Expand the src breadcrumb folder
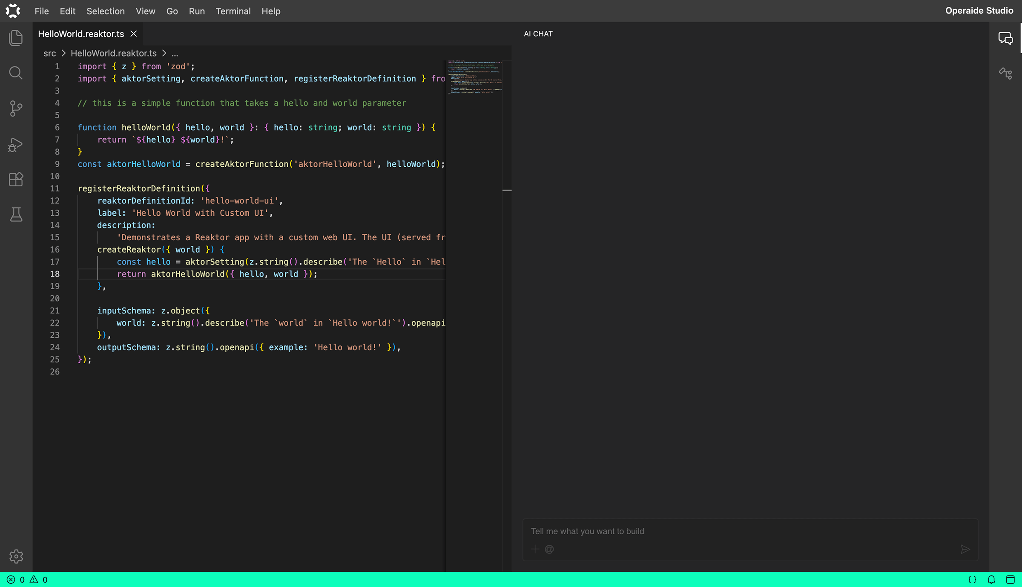This screenshot has width=1022, height=587. [x=49, y=54]
